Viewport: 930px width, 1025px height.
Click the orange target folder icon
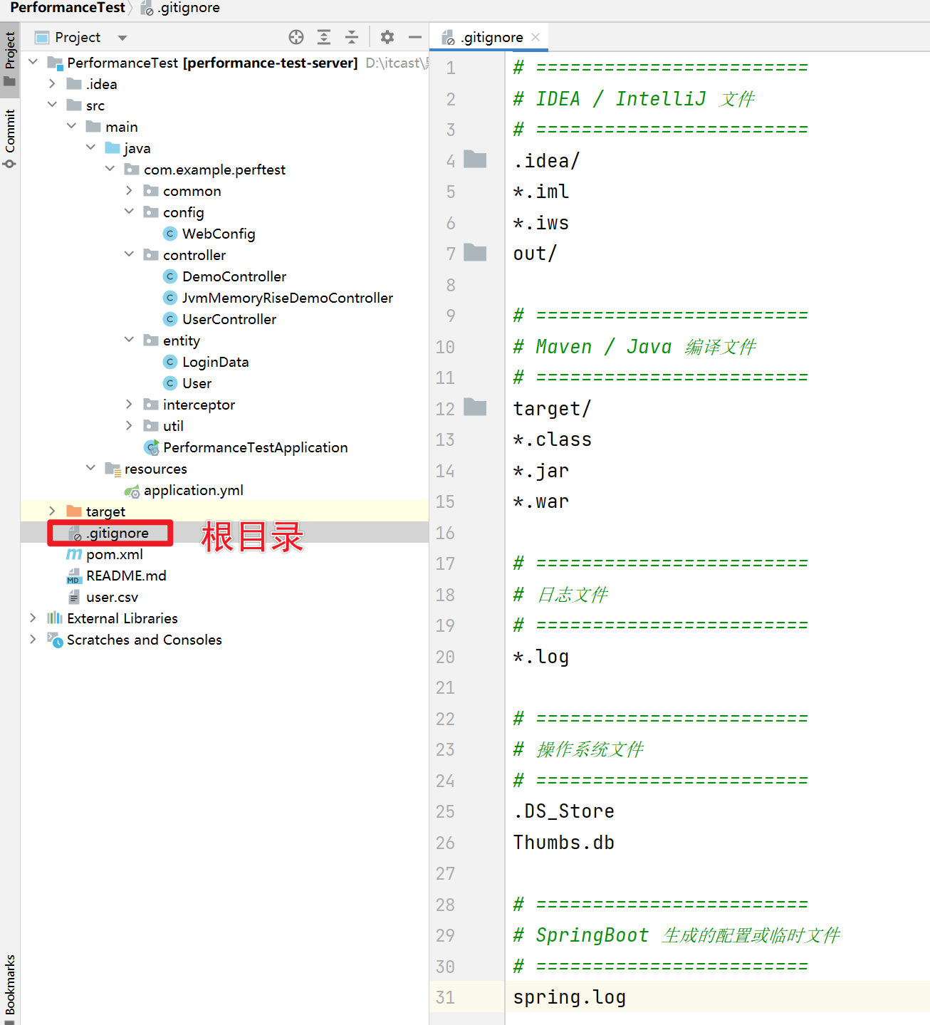click(74, 511)
